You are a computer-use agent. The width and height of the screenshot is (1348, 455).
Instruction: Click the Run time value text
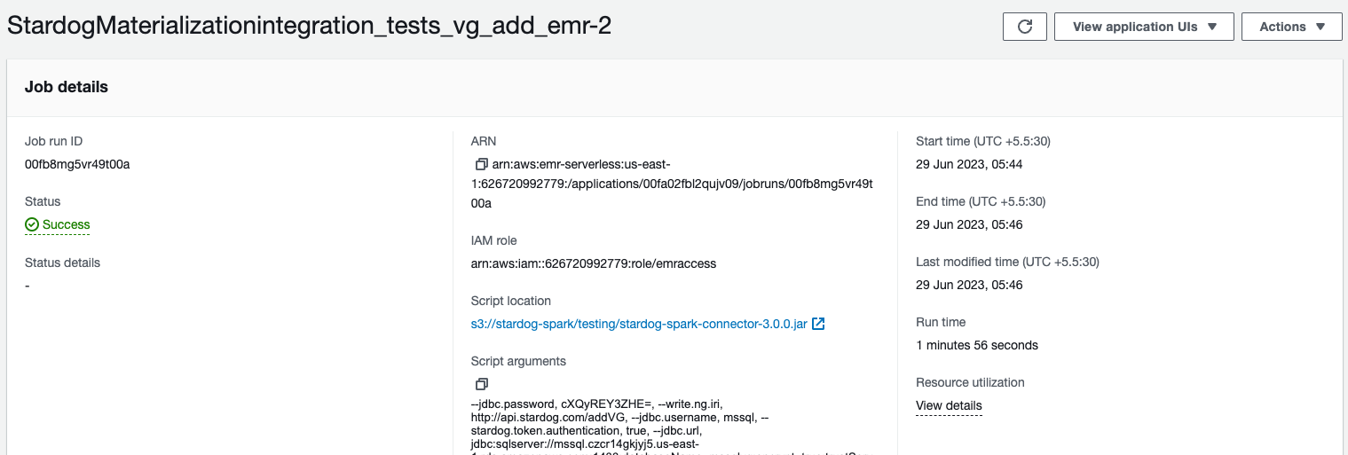976,345
